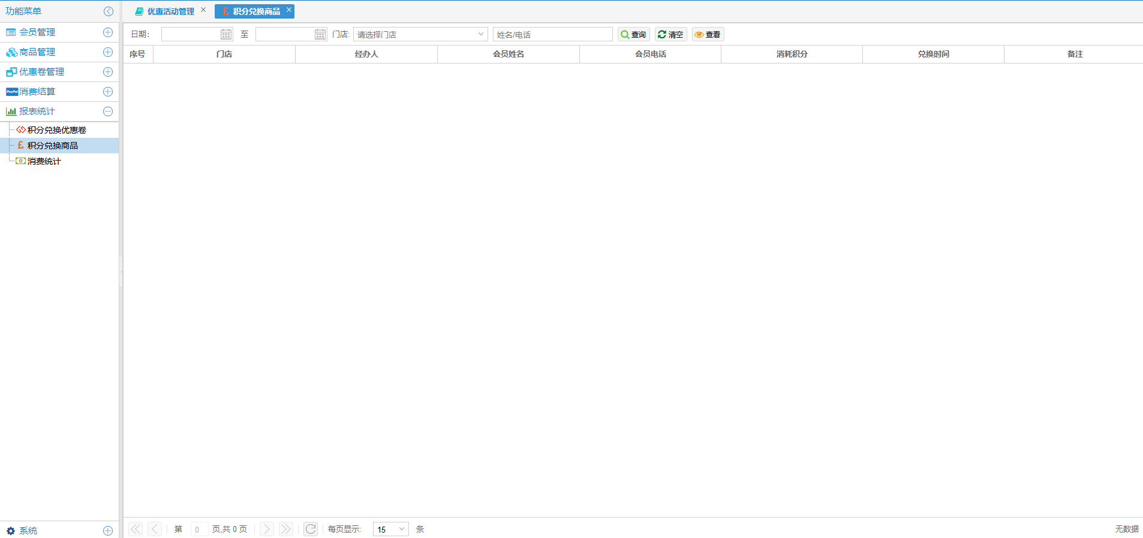Click the 无数据 status text
1143x538 pixels.
pos(1126,529)
